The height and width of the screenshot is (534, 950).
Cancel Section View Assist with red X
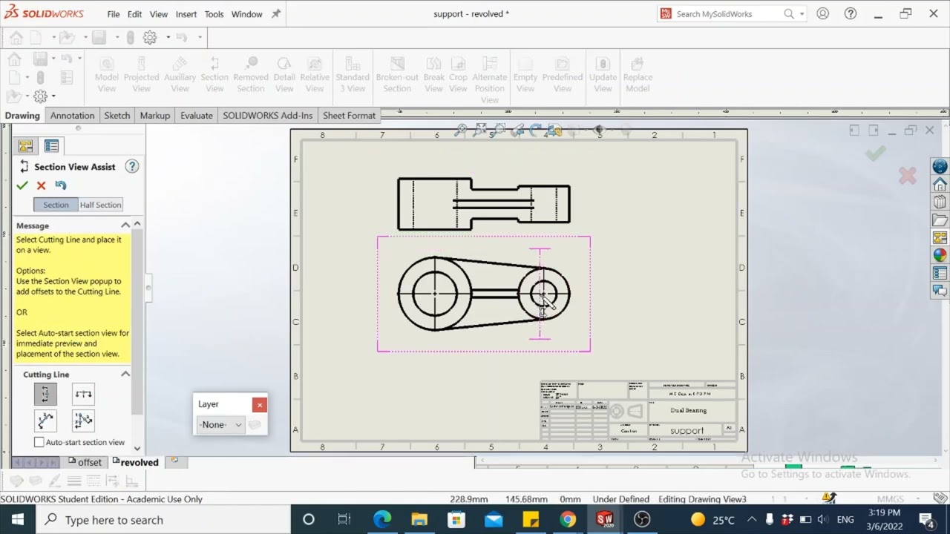pyautogui.click(x=42, y=185)
